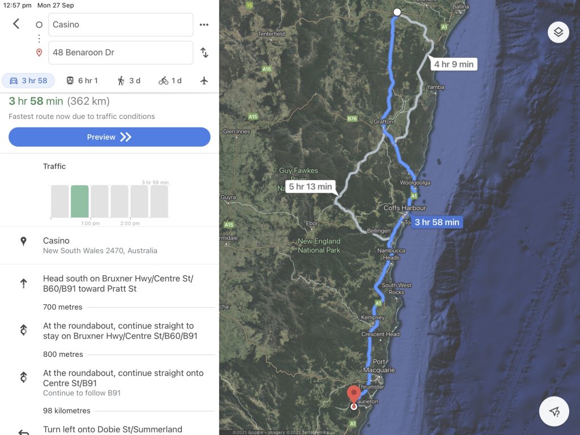The width and height of the screenshot is (580, 435).
Task: Switch to transit mode 6 hr 1
Action: [82, 80]
